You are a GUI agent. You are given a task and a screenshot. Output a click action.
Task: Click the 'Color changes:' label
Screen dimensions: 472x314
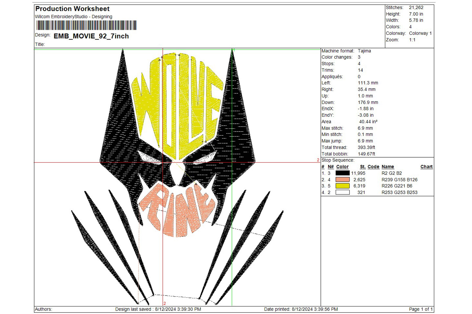pos(337,57)
